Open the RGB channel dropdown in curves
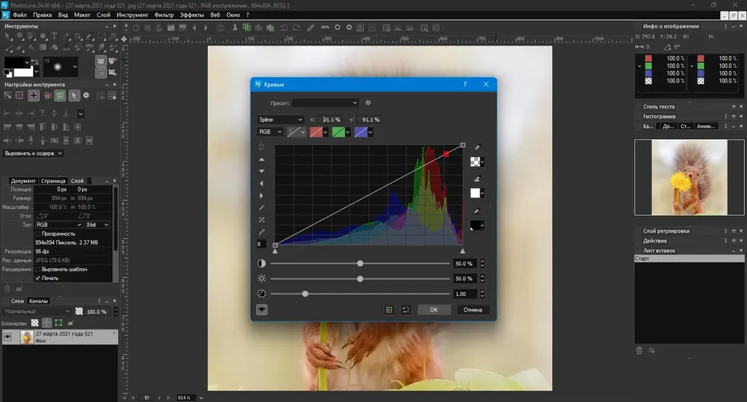This screenshot has height=402, width=747. [x=270, y=132]
